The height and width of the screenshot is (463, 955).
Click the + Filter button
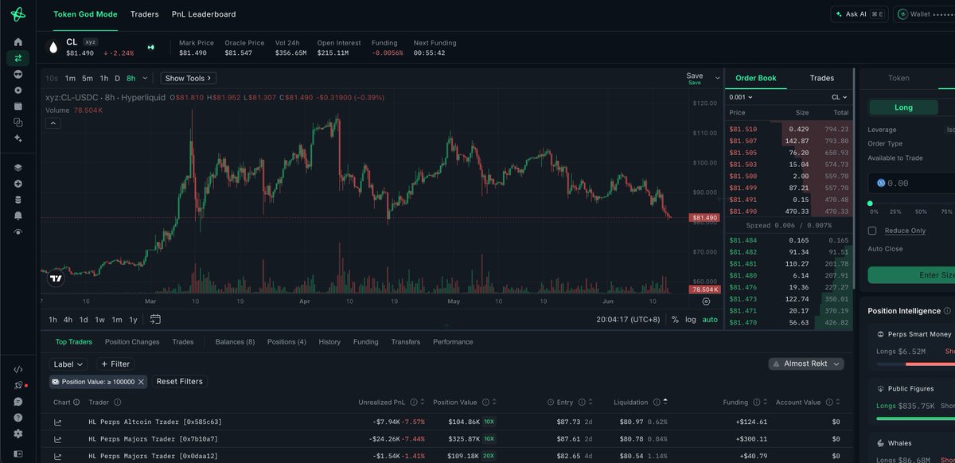115,364
